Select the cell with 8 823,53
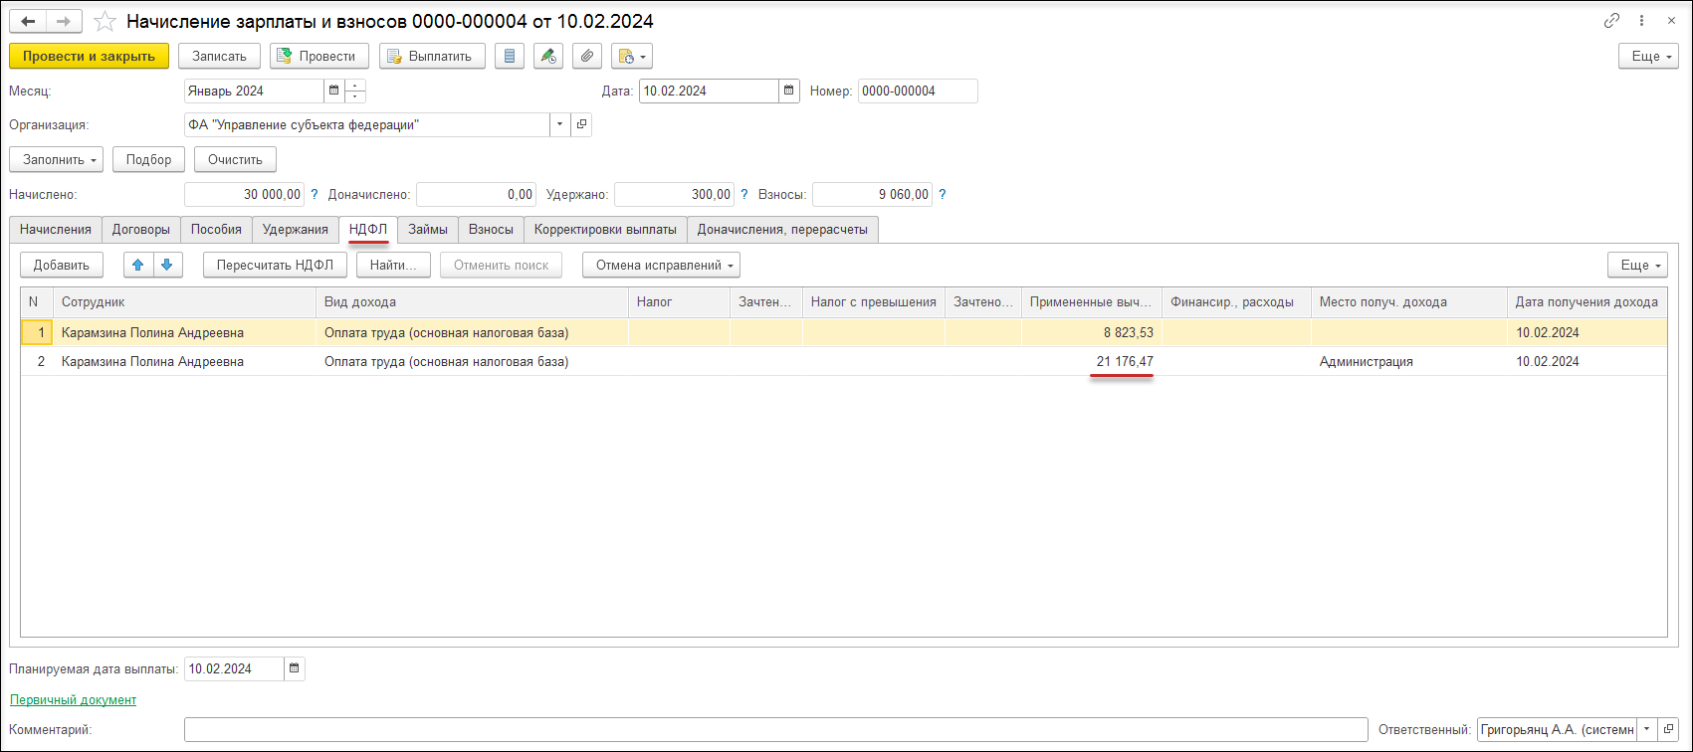The image size is (1693, 752). [1092, 332]
